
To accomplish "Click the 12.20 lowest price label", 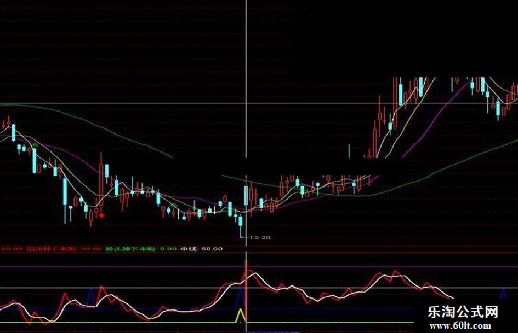I will tap(260, 237).
